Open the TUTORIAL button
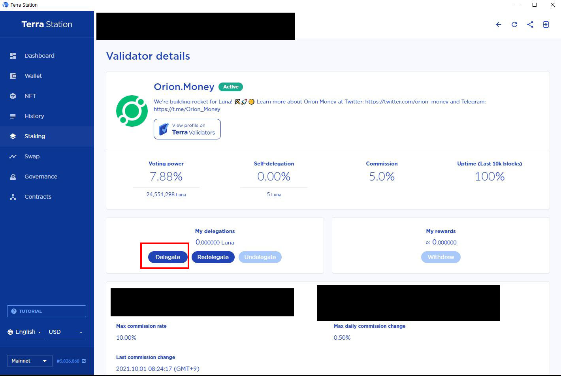Screen dimensions: 561x376 (x=47, y=311)
